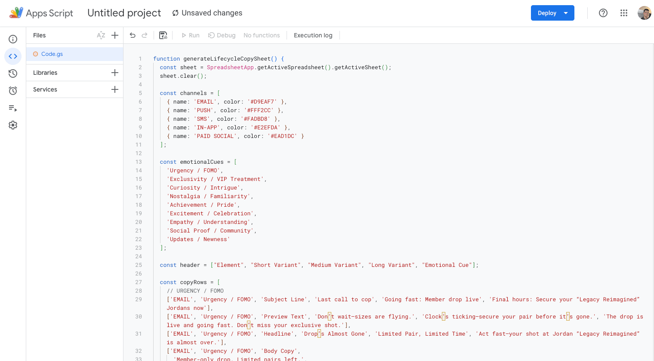Select the Code.gs file
The height and width of the screenshot is (361, 654).
(52, 54)
